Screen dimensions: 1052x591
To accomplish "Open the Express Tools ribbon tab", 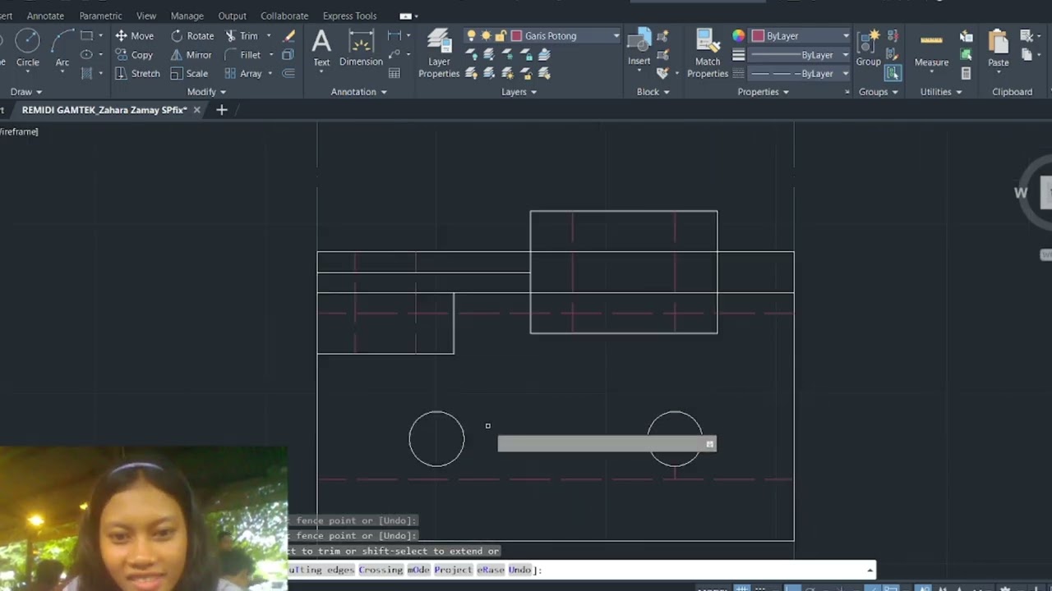I will point(350,16).
